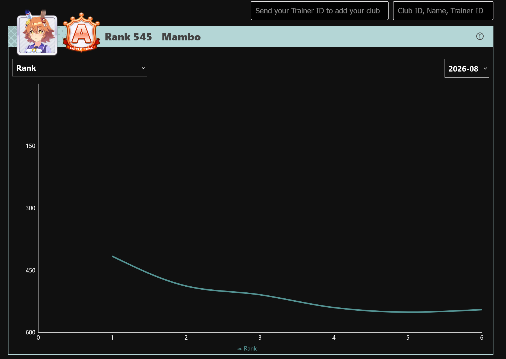
Task: Click the Club ID, Name, Trainer ID search field
Action: (443, 11)
